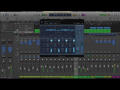Expand the Region inspector disclosure triangle

click(1, 22)
